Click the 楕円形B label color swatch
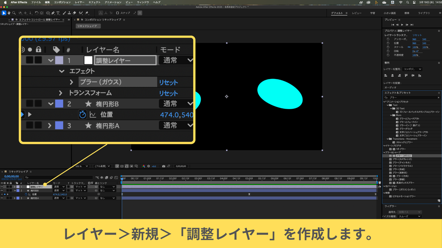Image resolution: width=442 pixels, height=248 pixels. tap(18, 190)
